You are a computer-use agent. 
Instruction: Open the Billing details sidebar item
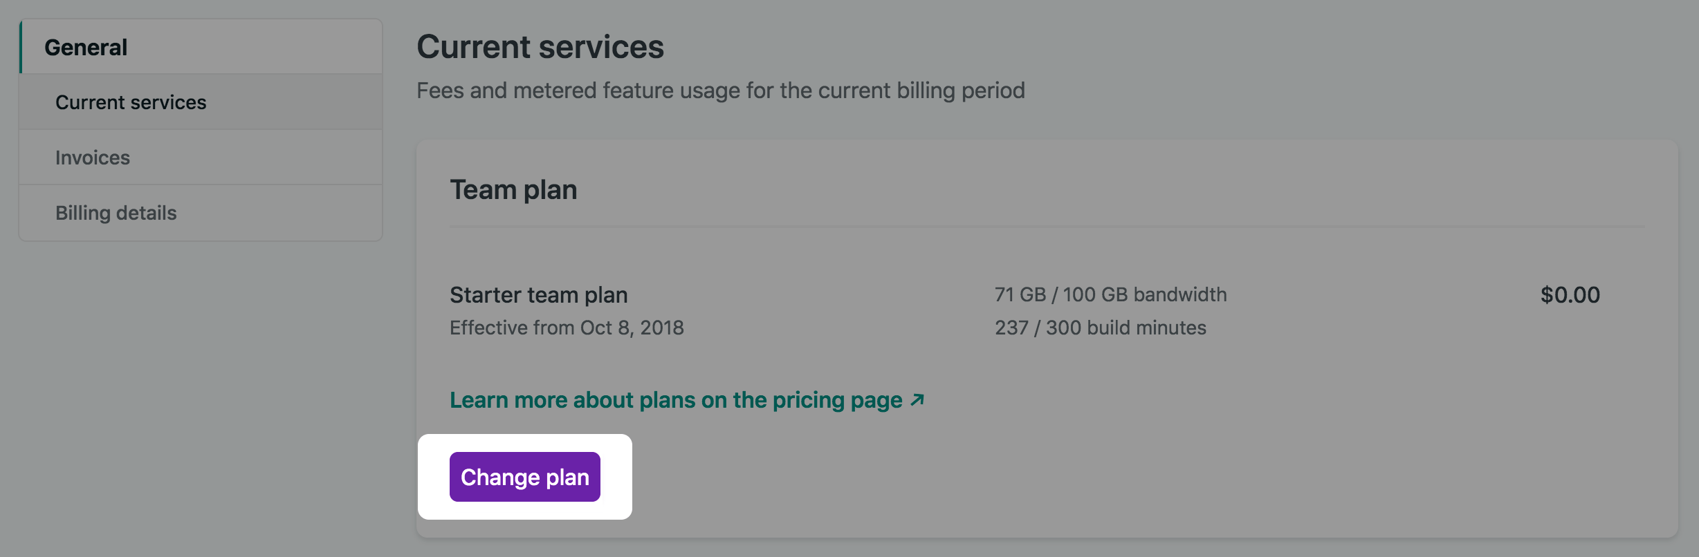click(116, 213)
